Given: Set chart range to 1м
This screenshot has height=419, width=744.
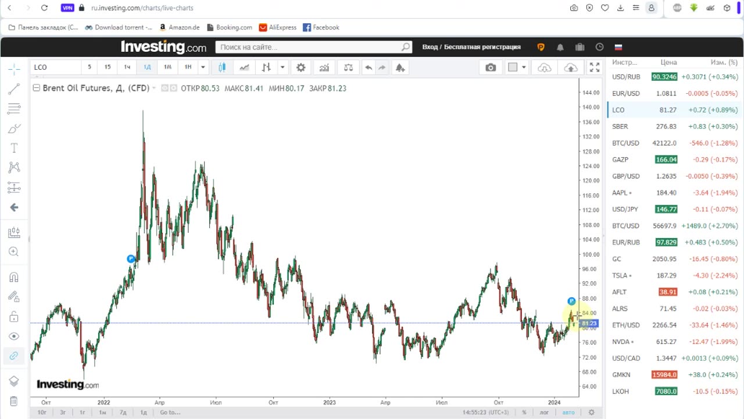Looking at the screenshot, I should point(102,413).
